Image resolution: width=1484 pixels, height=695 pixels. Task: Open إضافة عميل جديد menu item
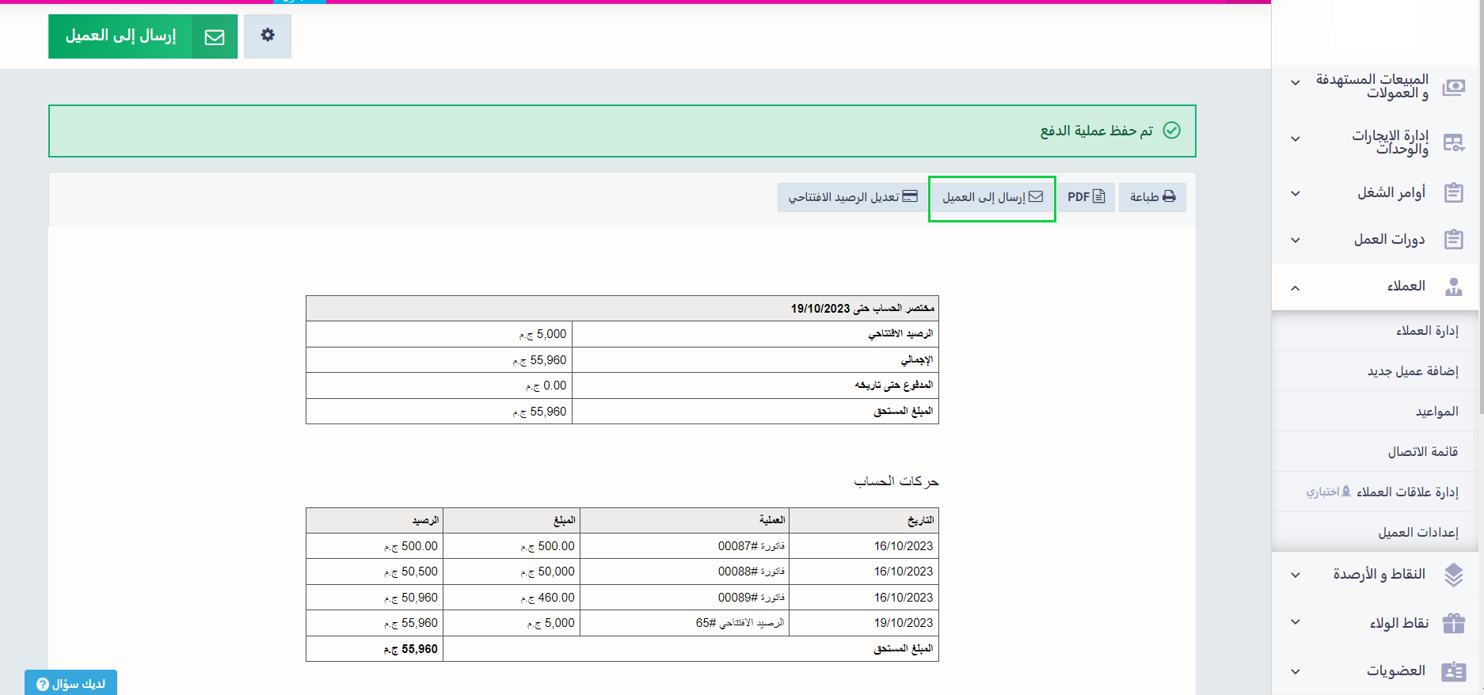1412,371
